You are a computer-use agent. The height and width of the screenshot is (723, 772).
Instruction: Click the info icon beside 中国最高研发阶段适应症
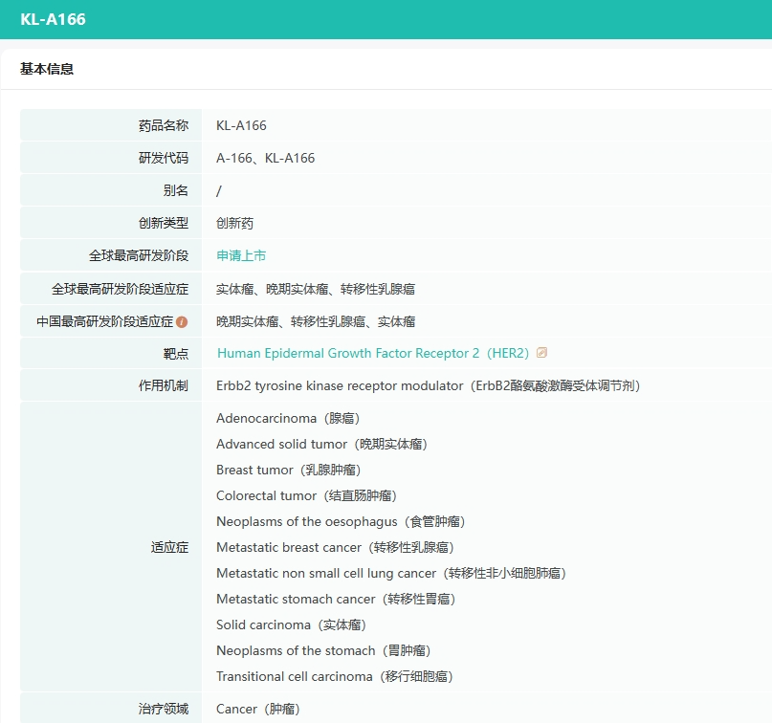pos(182,322)
